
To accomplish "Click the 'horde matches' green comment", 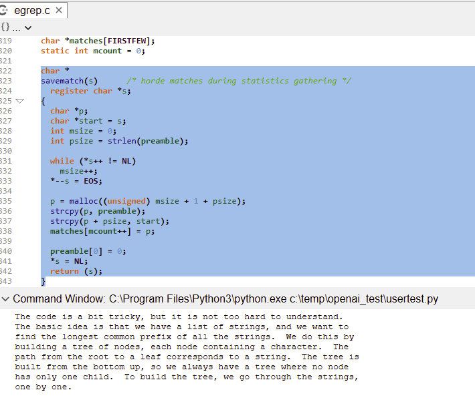I will point(238,81).
